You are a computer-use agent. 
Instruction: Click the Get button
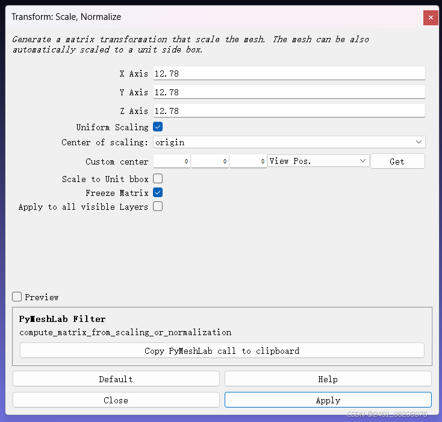(x=397, y=161)
